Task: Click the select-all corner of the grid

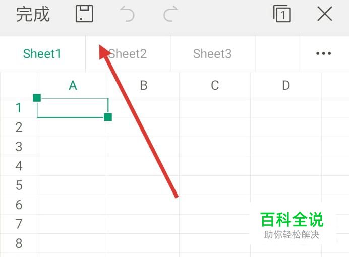Action: (19, 85)
